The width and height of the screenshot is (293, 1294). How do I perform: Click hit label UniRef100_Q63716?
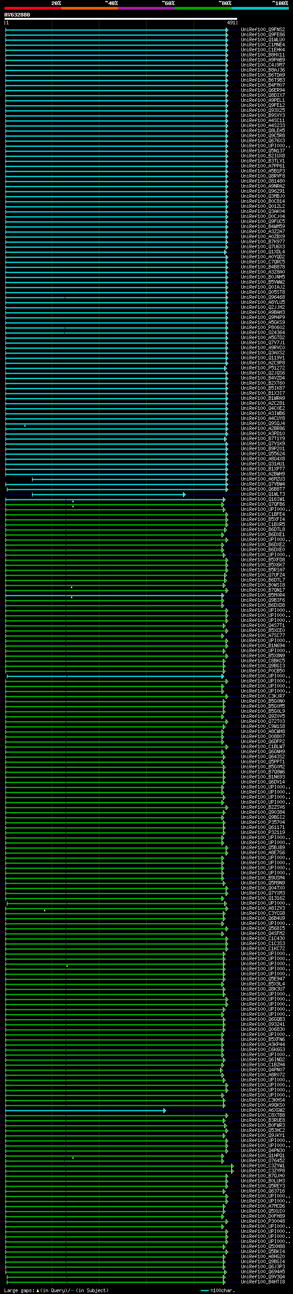(263, 1191)
